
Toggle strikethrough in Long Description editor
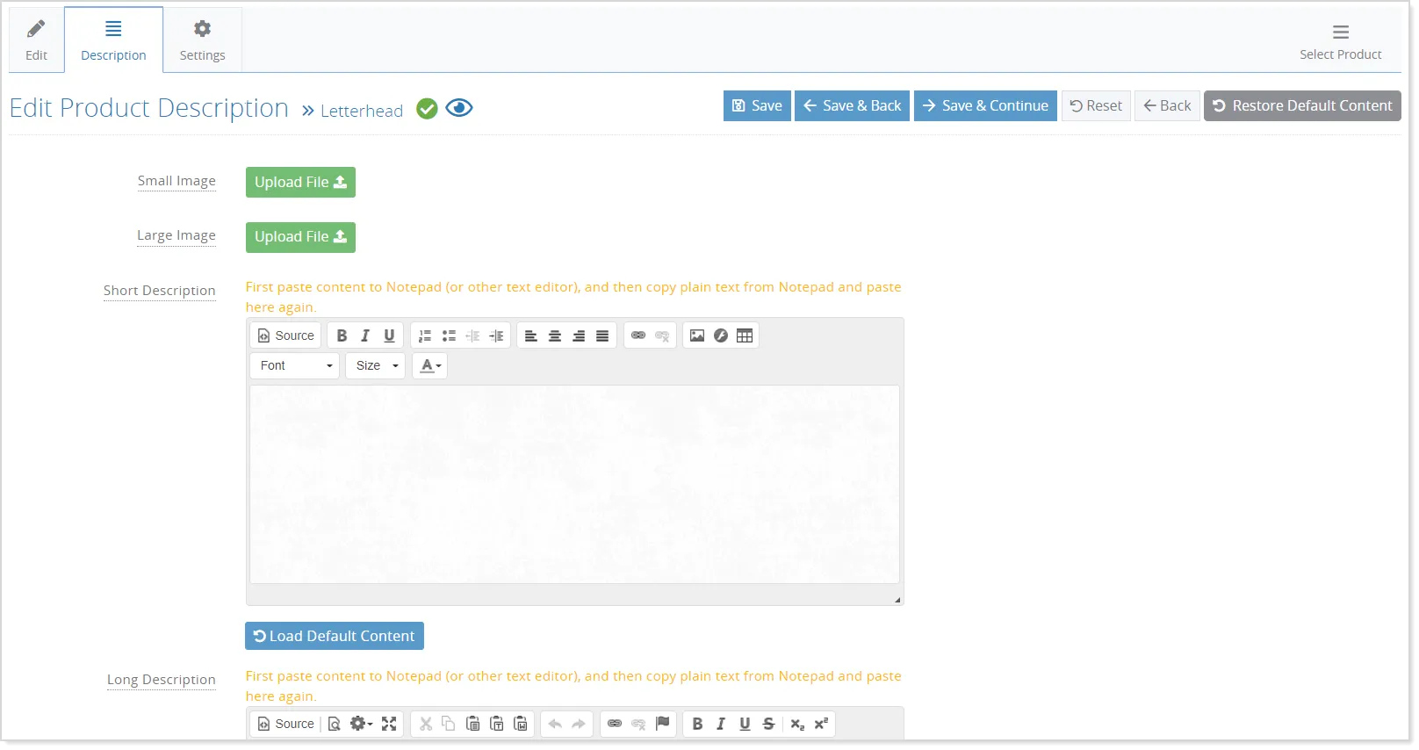[x=768, y=724]
